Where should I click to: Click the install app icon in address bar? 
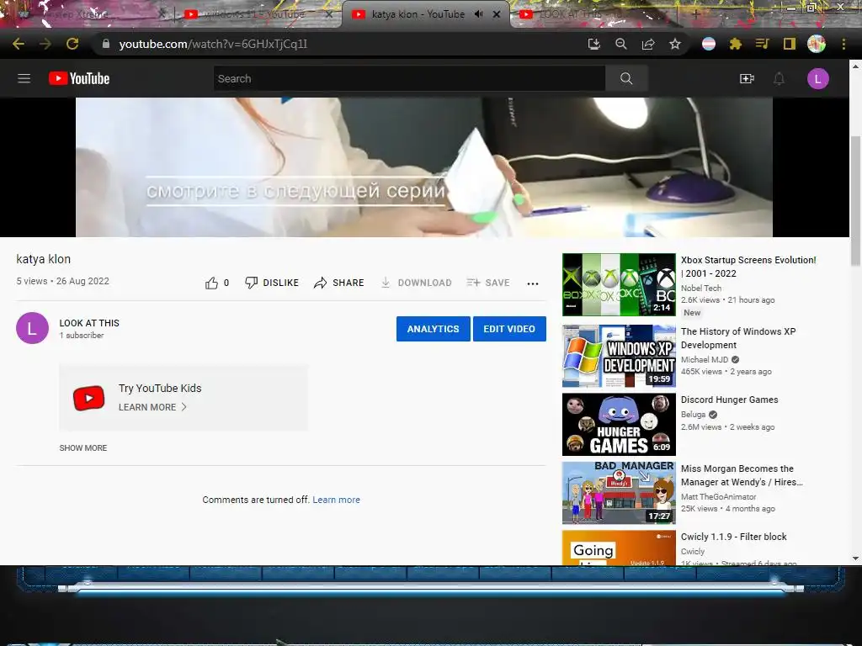tap(593, 44)
